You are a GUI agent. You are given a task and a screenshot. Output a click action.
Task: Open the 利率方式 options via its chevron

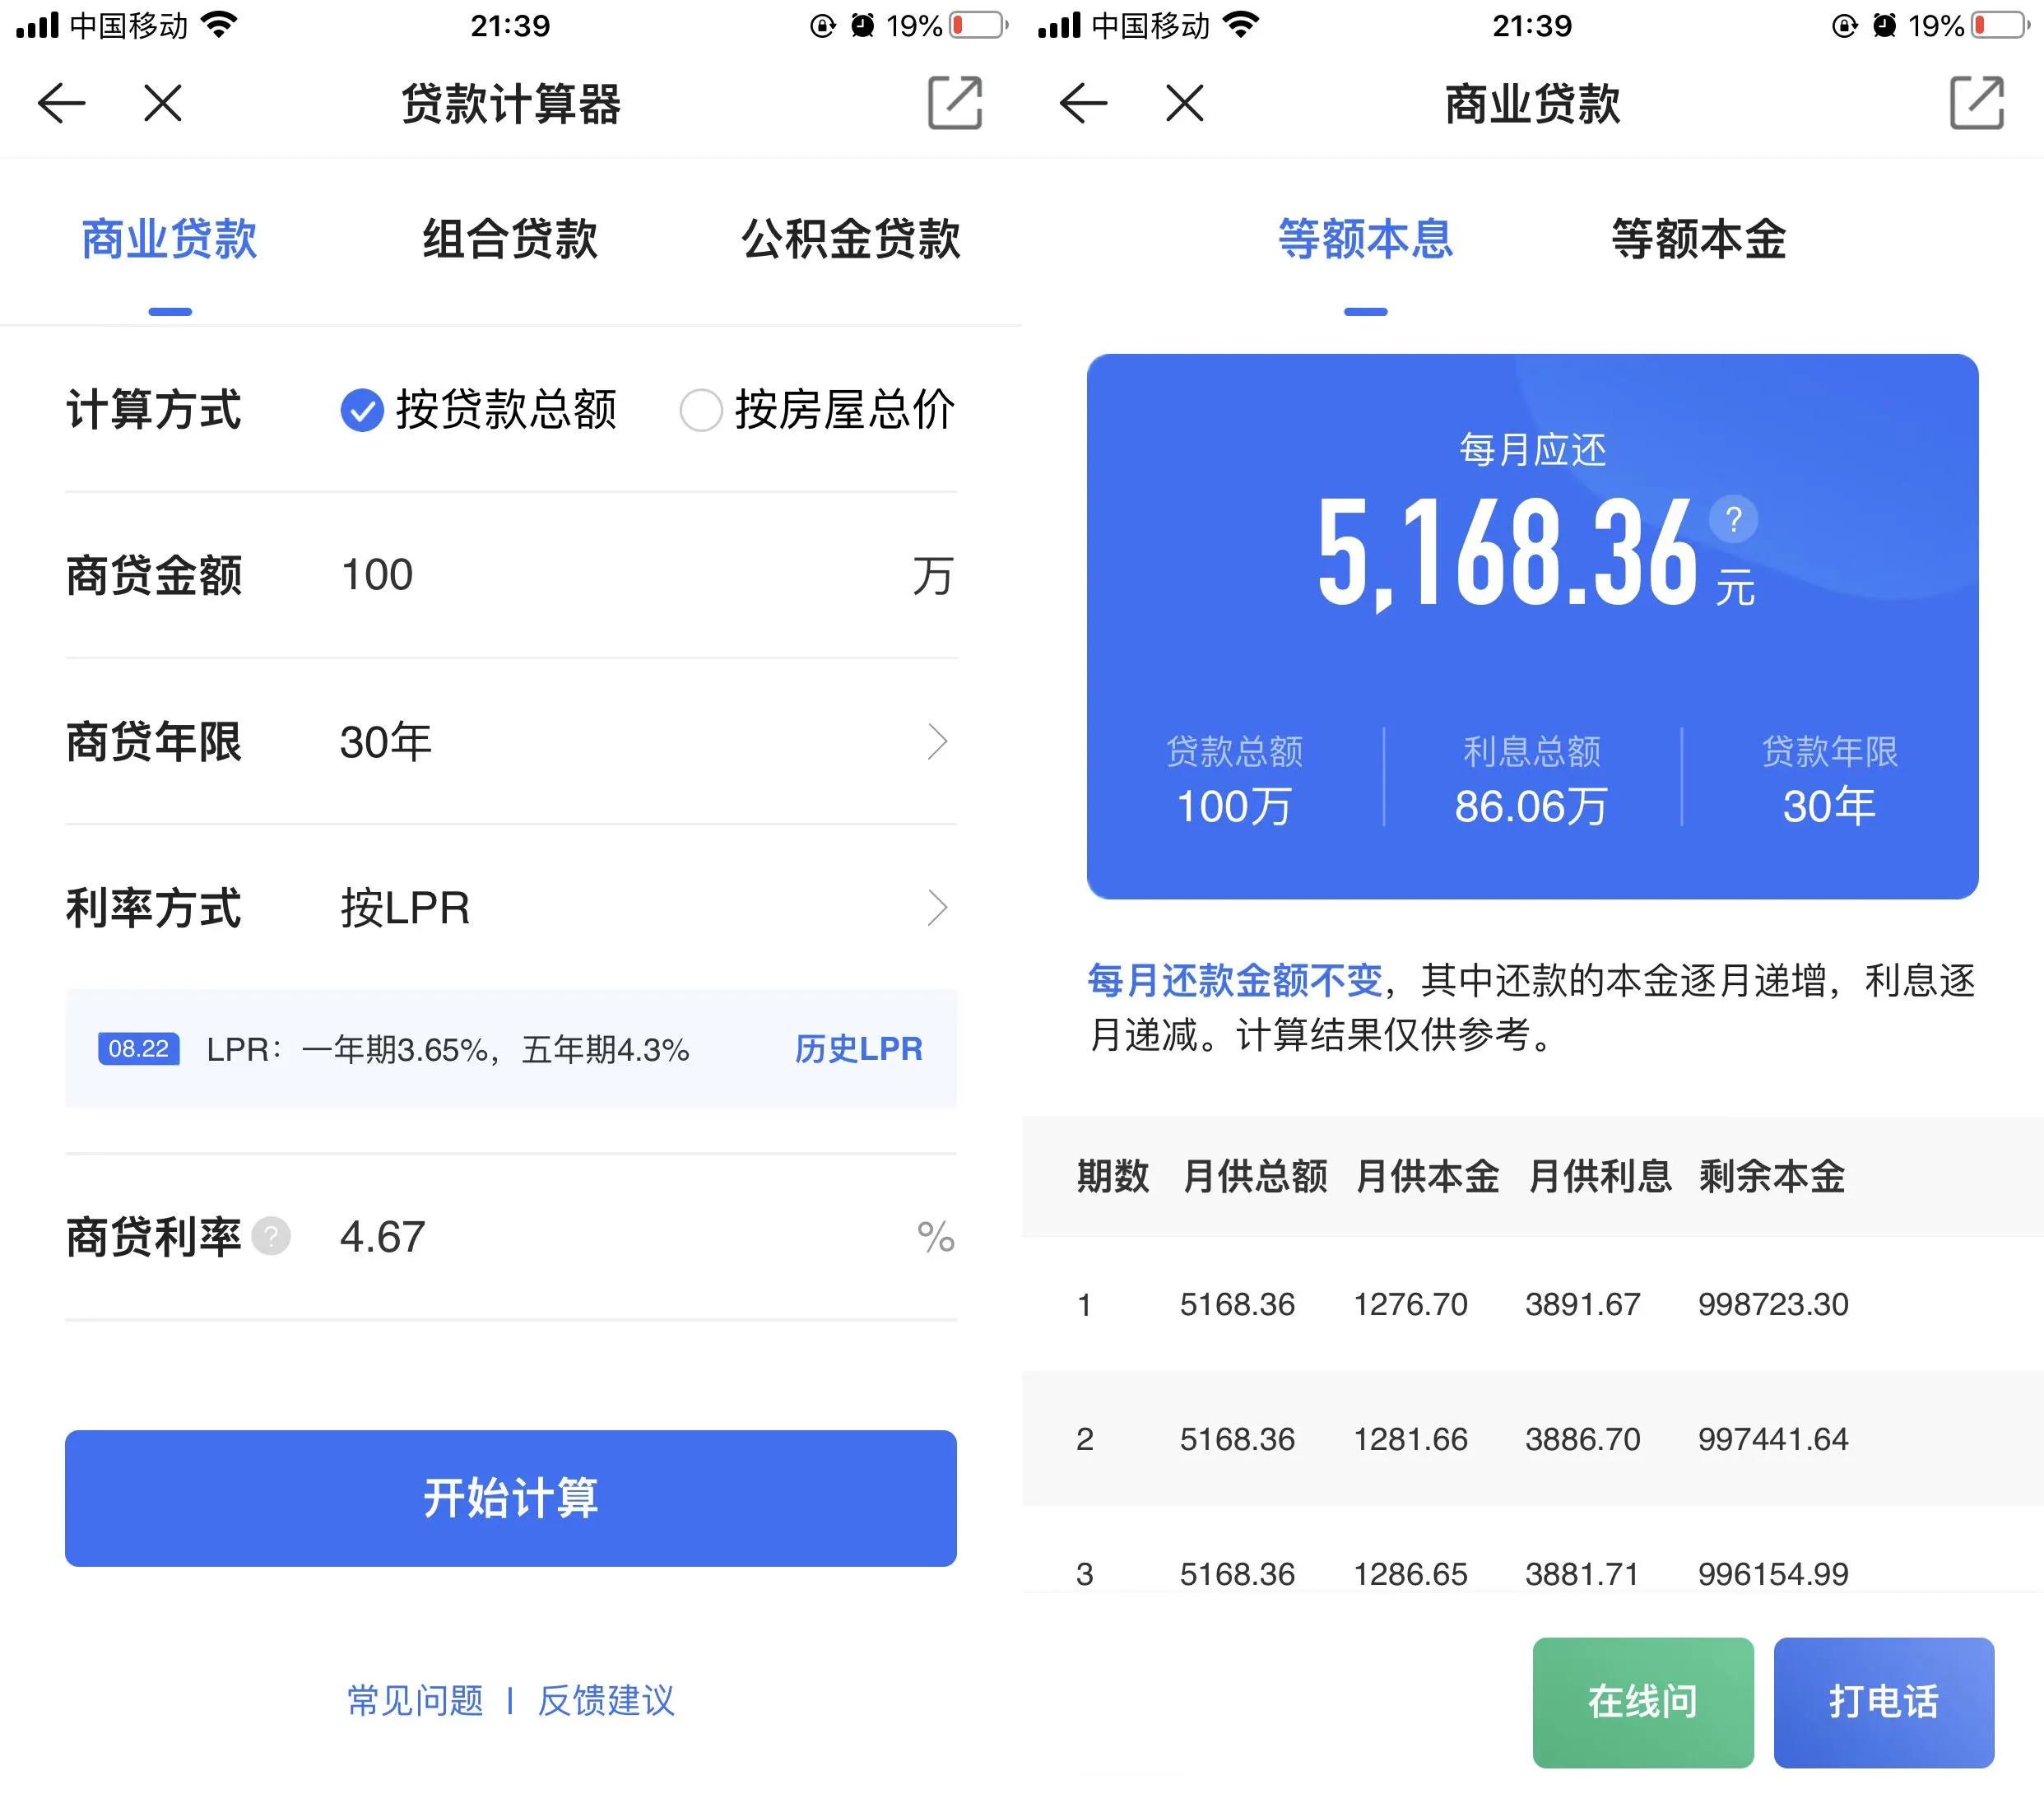[x=937, y=908]
